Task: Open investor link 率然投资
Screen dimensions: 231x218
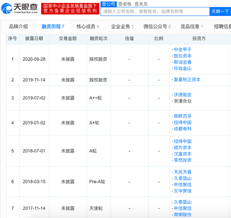Action: 182,160
